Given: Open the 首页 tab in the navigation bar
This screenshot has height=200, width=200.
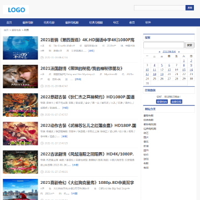Looking at the screenshot, I should pyautogui.click(x=9, y=23).
